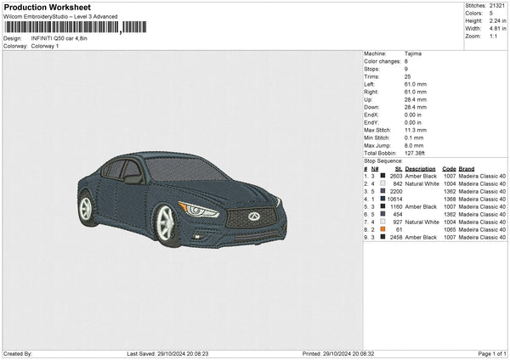Click the purple-gray swatch in stop row 3
The width and height of the screenshot is (510, 360).
coord(382,191)
